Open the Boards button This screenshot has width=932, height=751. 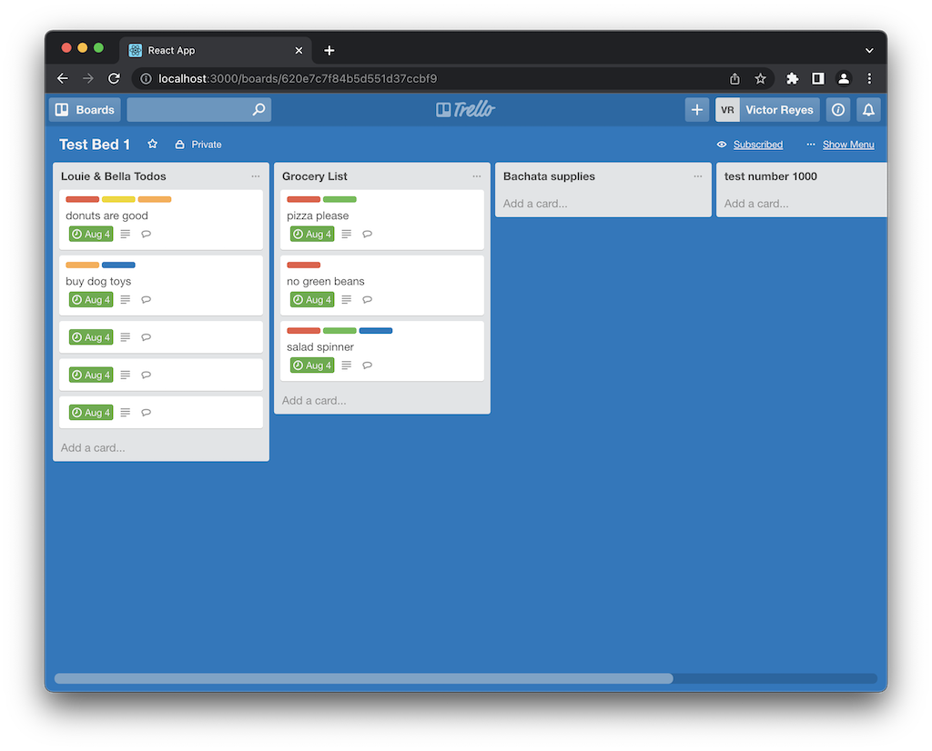pos(85,110)
